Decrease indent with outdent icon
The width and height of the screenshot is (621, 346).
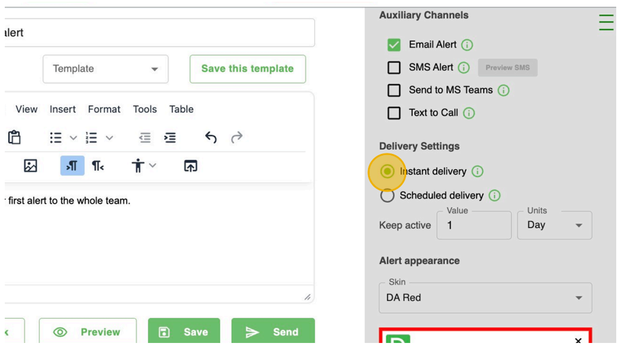(x=145, y=138)
